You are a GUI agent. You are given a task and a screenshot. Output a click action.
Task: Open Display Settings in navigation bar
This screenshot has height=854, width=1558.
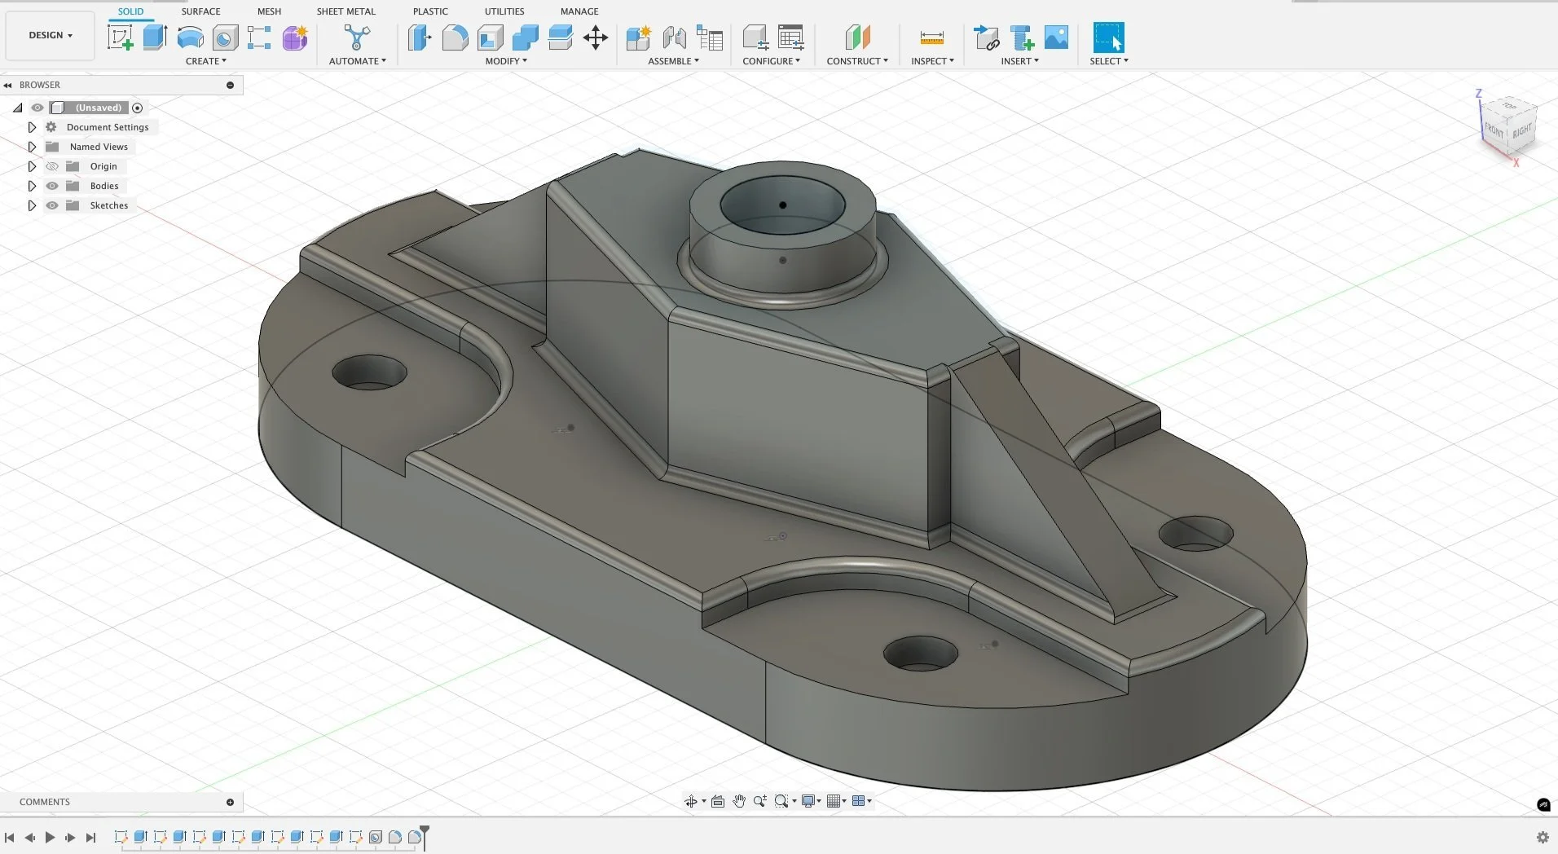coord(809,801)
